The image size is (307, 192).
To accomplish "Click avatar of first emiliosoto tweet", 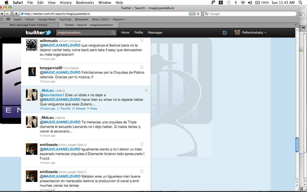I will 32,149.
